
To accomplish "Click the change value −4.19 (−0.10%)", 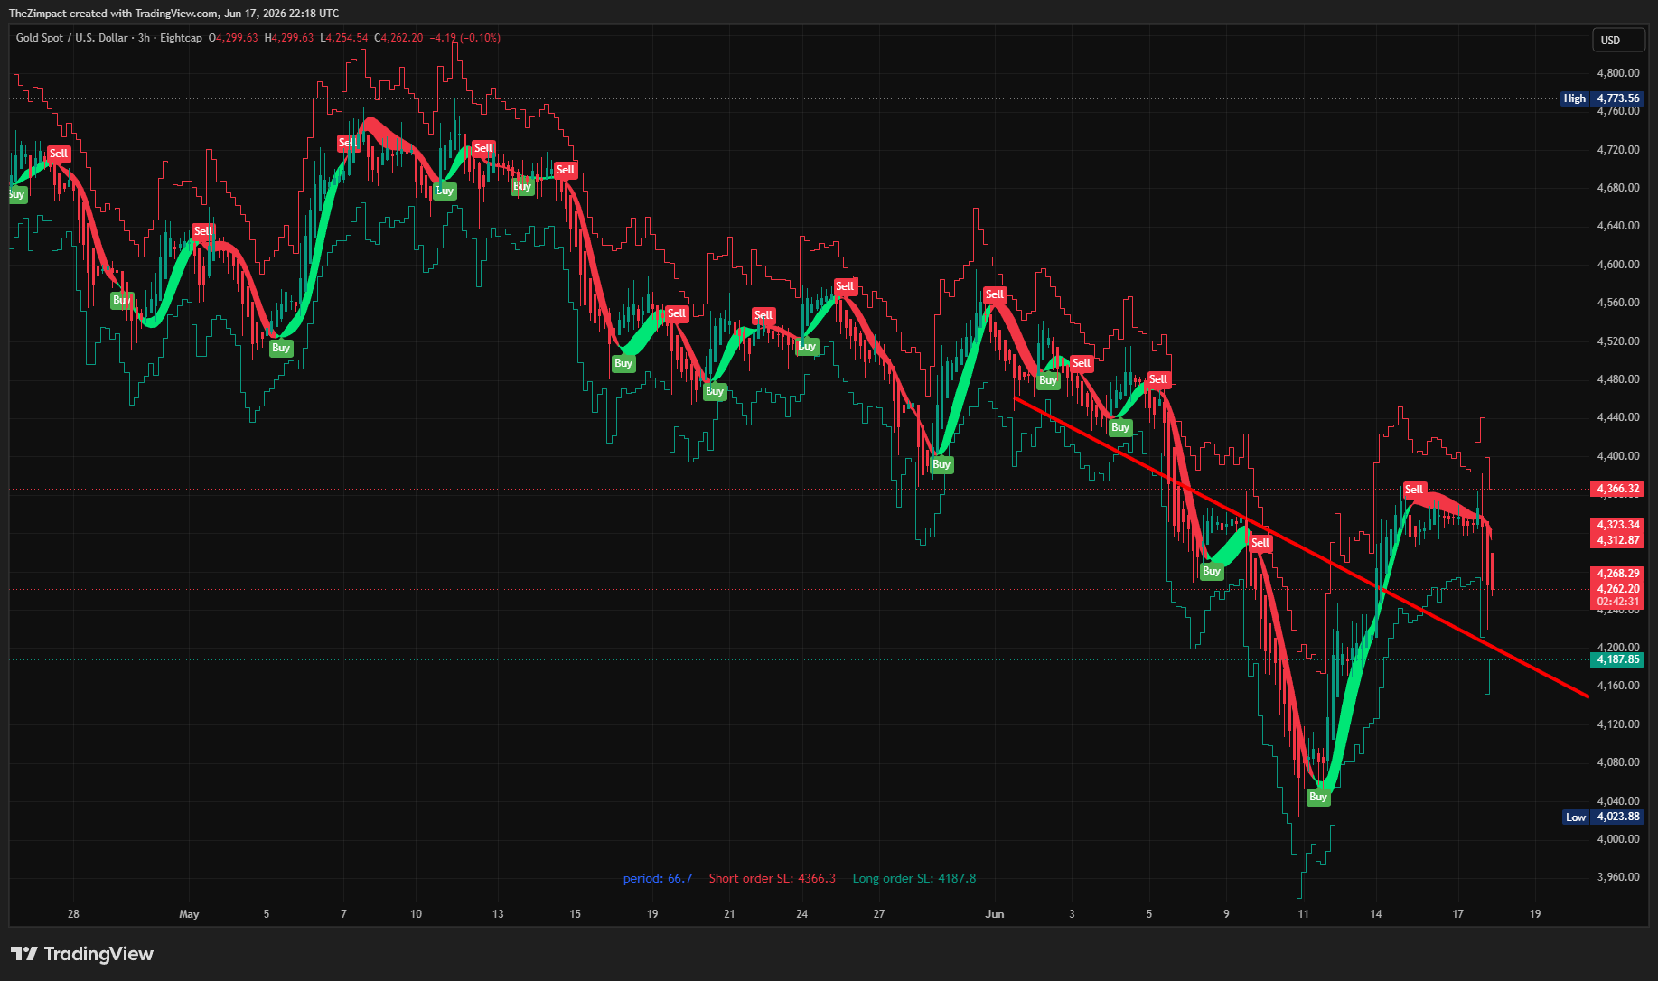I will [464, 38].
